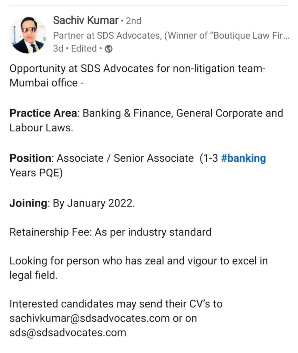Click the 'Opportunity at SDS Advocates' opening line
The image size is (298, 353).
pos(138,69)
